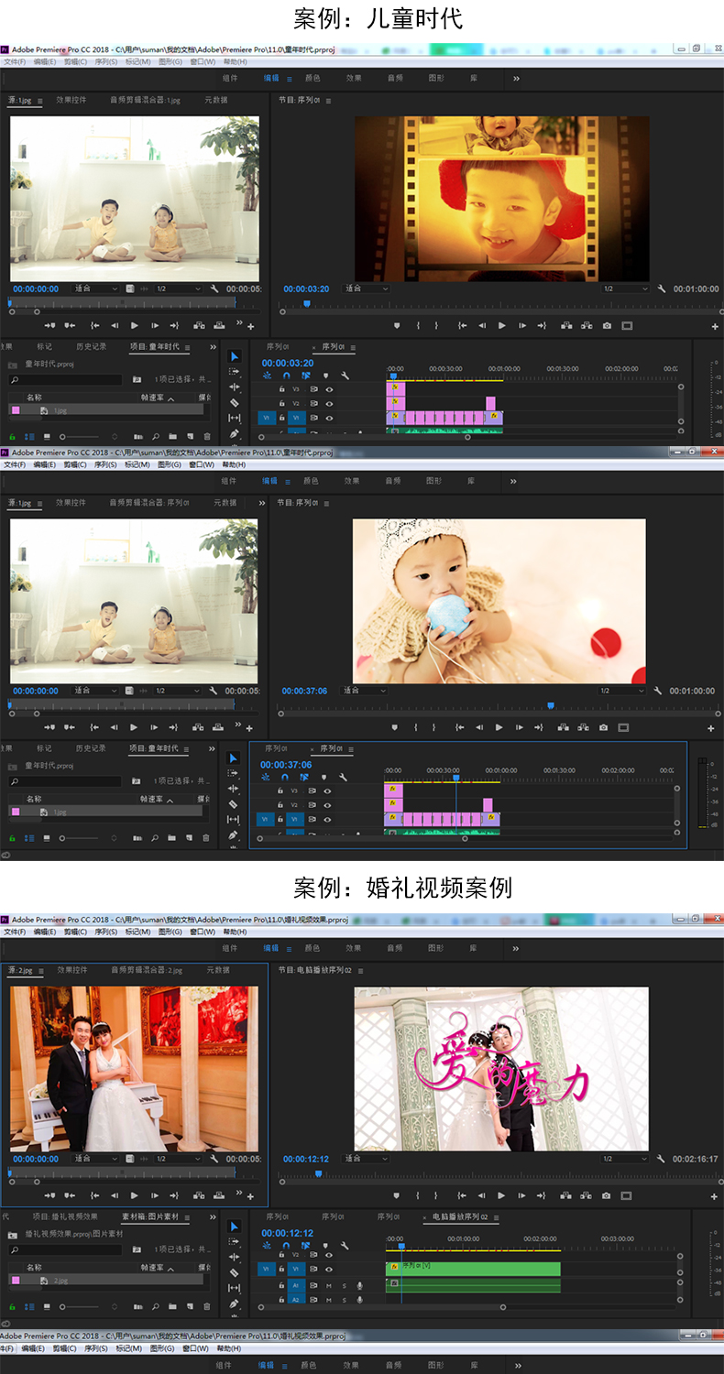Viewport: 724px width, 1374px height.
Task: Select the Slip tool in the 00:00:37:06 window
Action: [233, 820]
